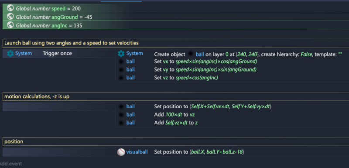
Task: Select the Trigger once condition
Action: pos(57,53)
